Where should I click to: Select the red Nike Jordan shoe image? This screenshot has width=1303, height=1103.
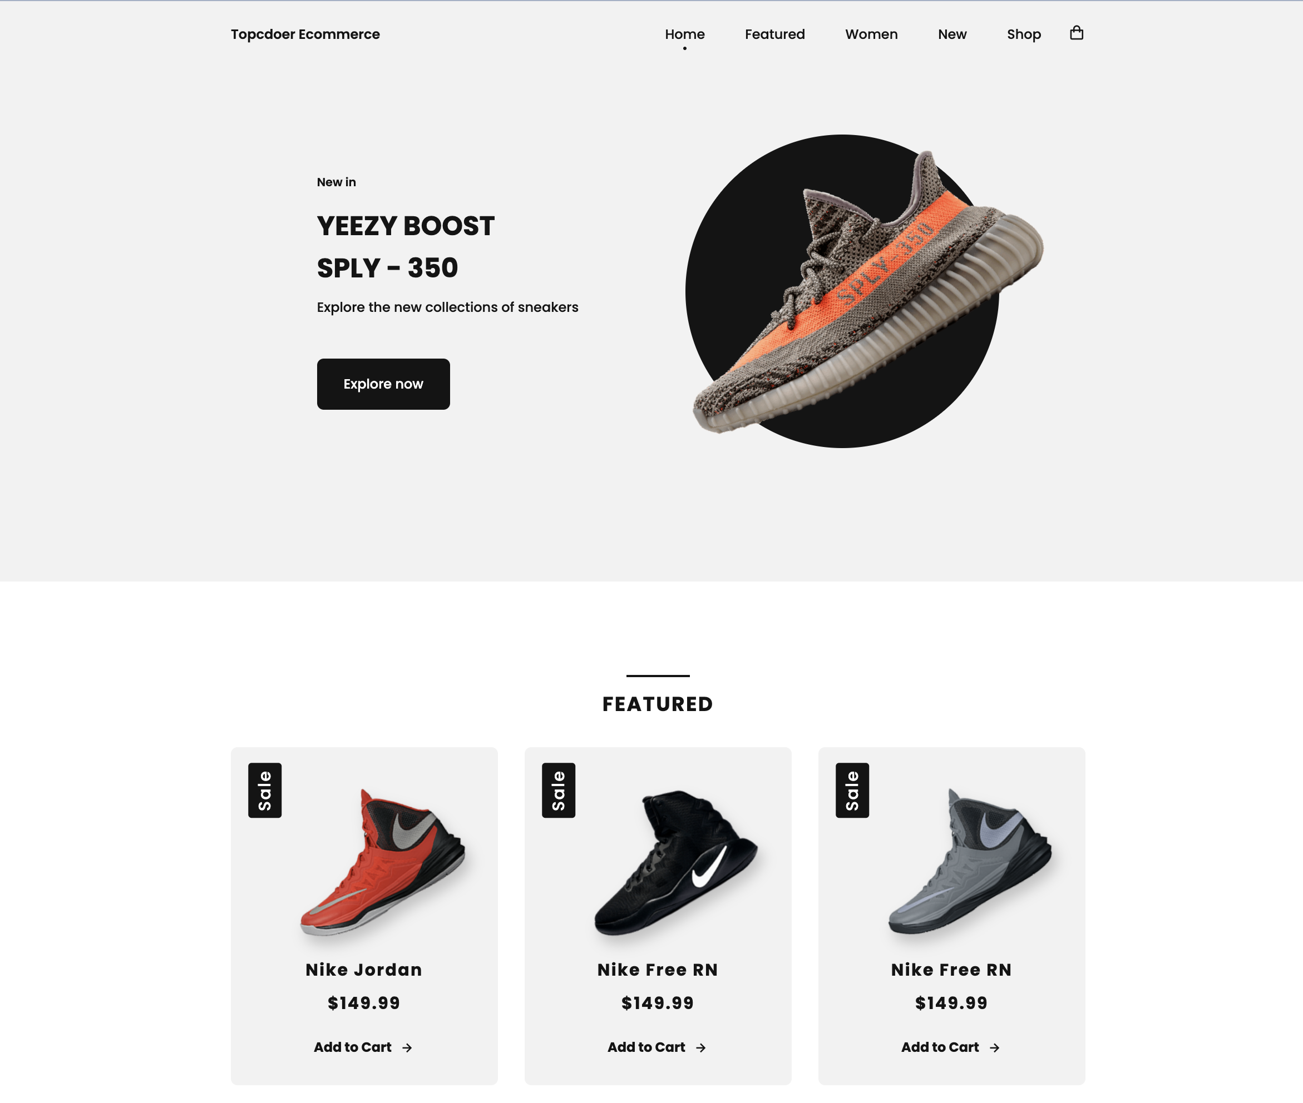pos(382,862)
